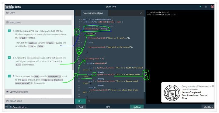The height and width of the screenshot is (113, 219).
Task: Reset the code with refresh icon
Action: (x=89, y=101)
